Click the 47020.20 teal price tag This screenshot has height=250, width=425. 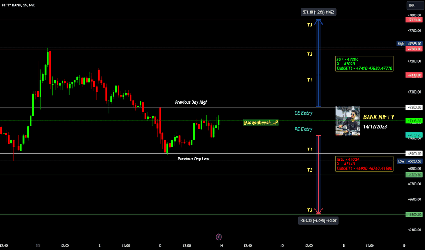[x=414, y=135]
